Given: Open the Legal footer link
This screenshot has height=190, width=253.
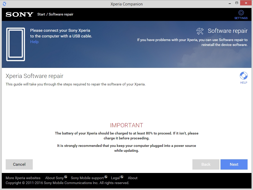Looking at the screenshot, I should [115, 178].
